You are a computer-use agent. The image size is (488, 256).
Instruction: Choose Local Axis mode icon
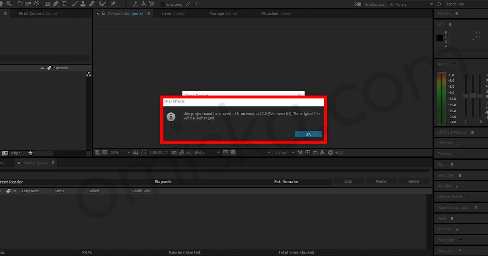click(x=135, y=4)
